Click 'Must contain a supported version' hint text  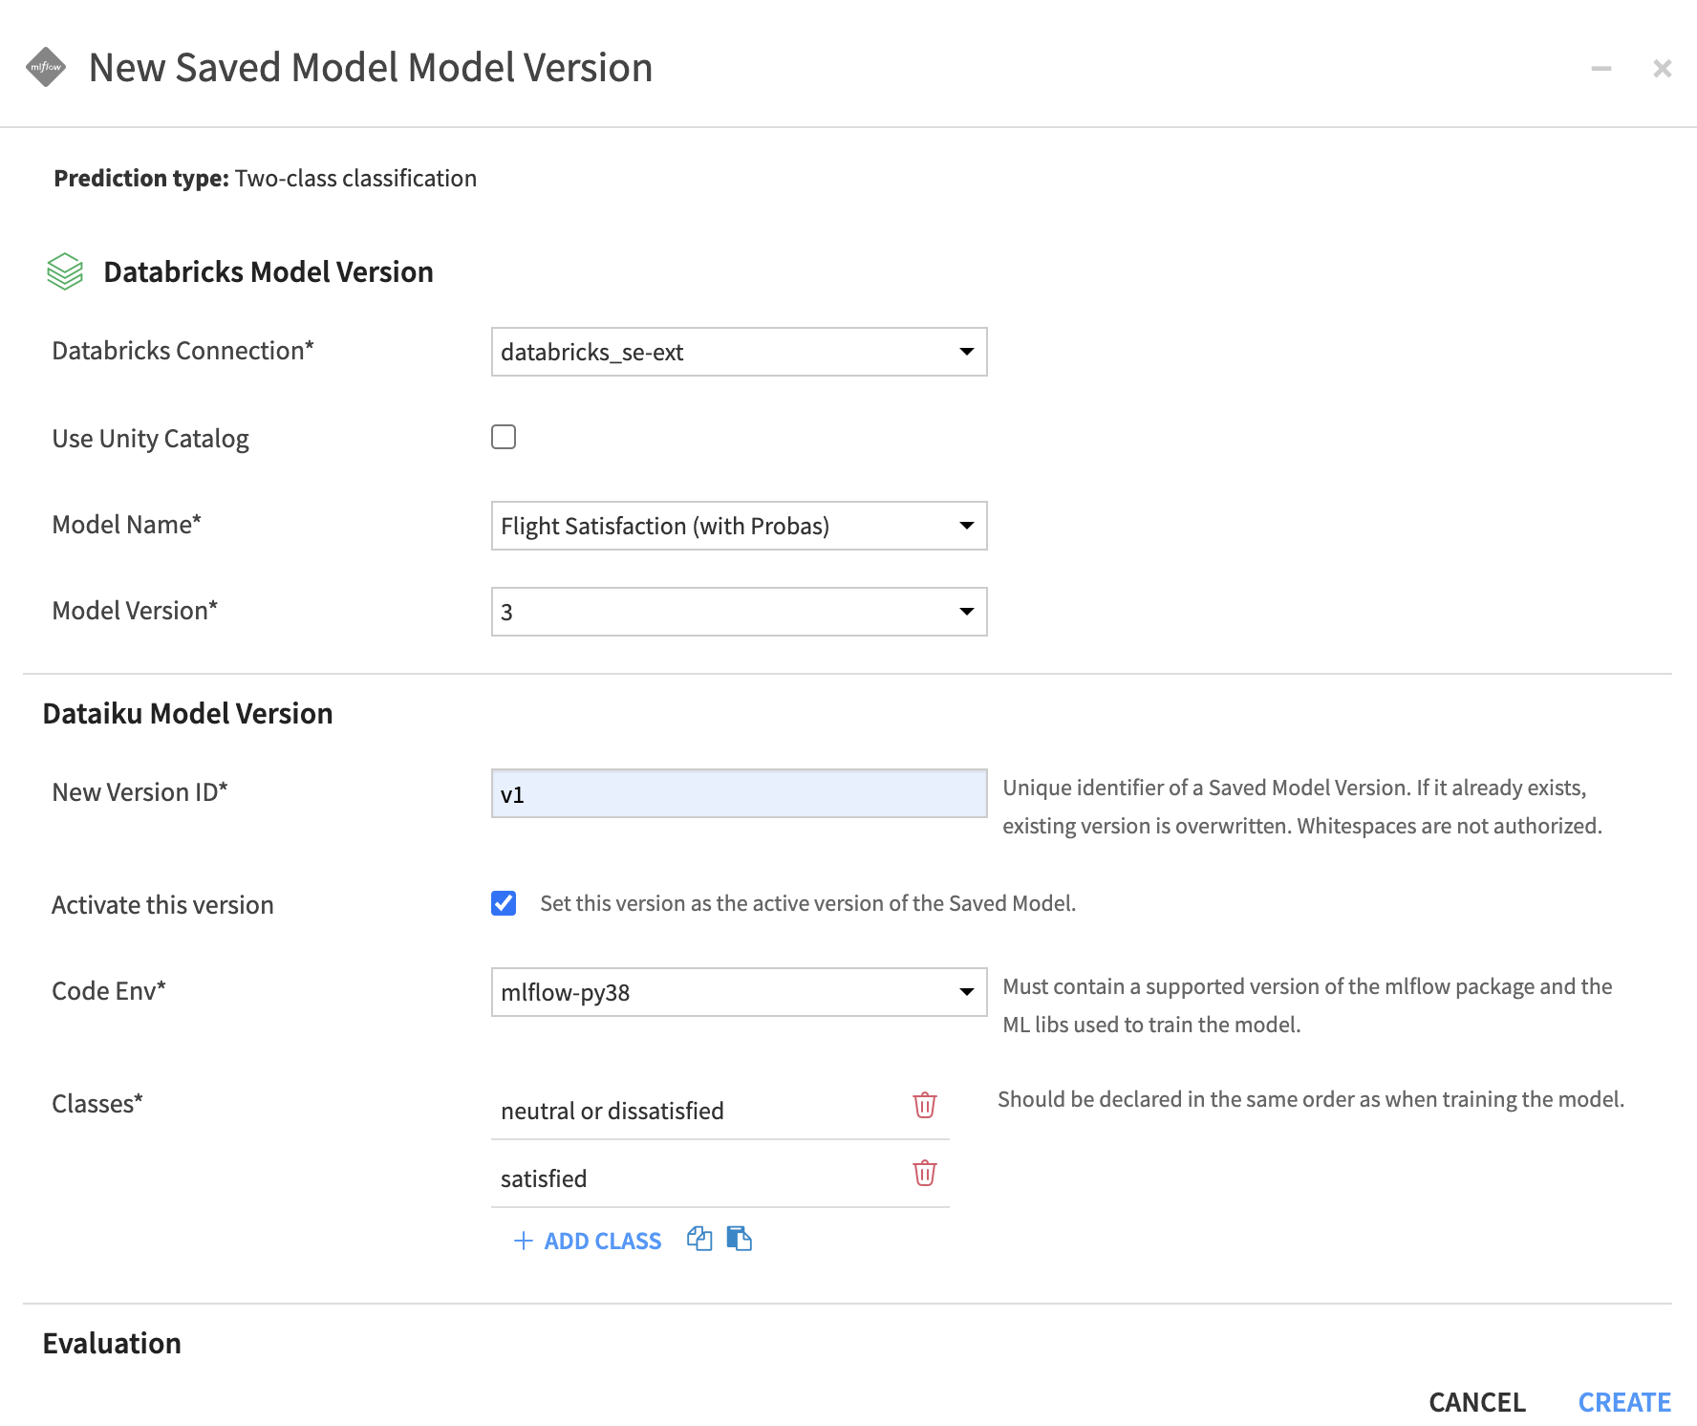click(x=1307, y=1005)
